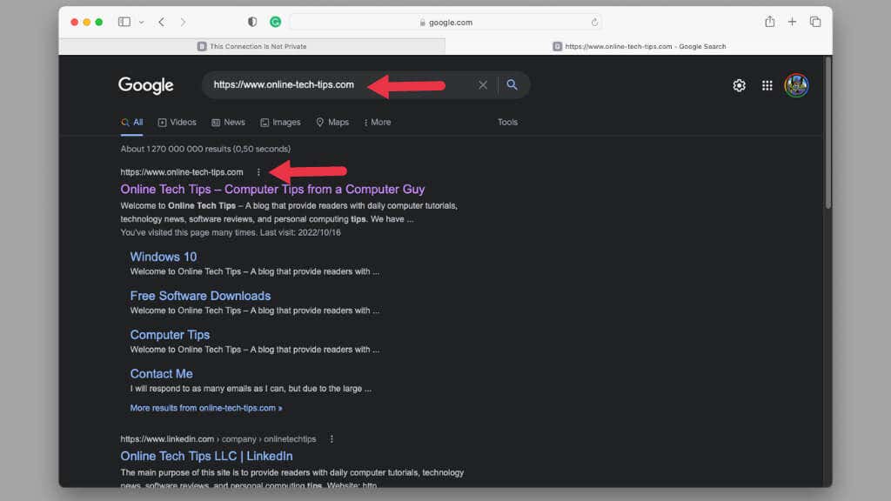The width and height of the screenshot is (891, 501).
Task: Open options menu for online-tech-tips.com result
Action: 258,172
